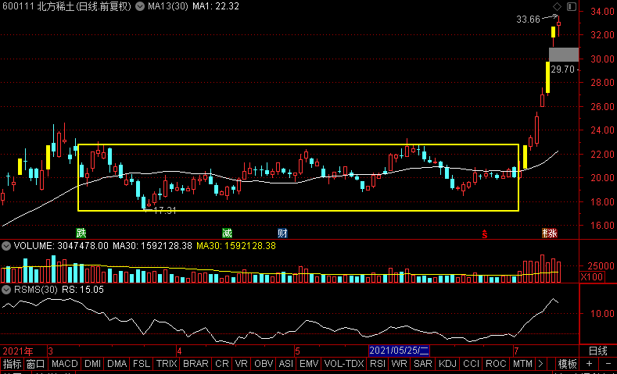Open the MTM indicator tab
617x374 pixels.
point(522,363)
